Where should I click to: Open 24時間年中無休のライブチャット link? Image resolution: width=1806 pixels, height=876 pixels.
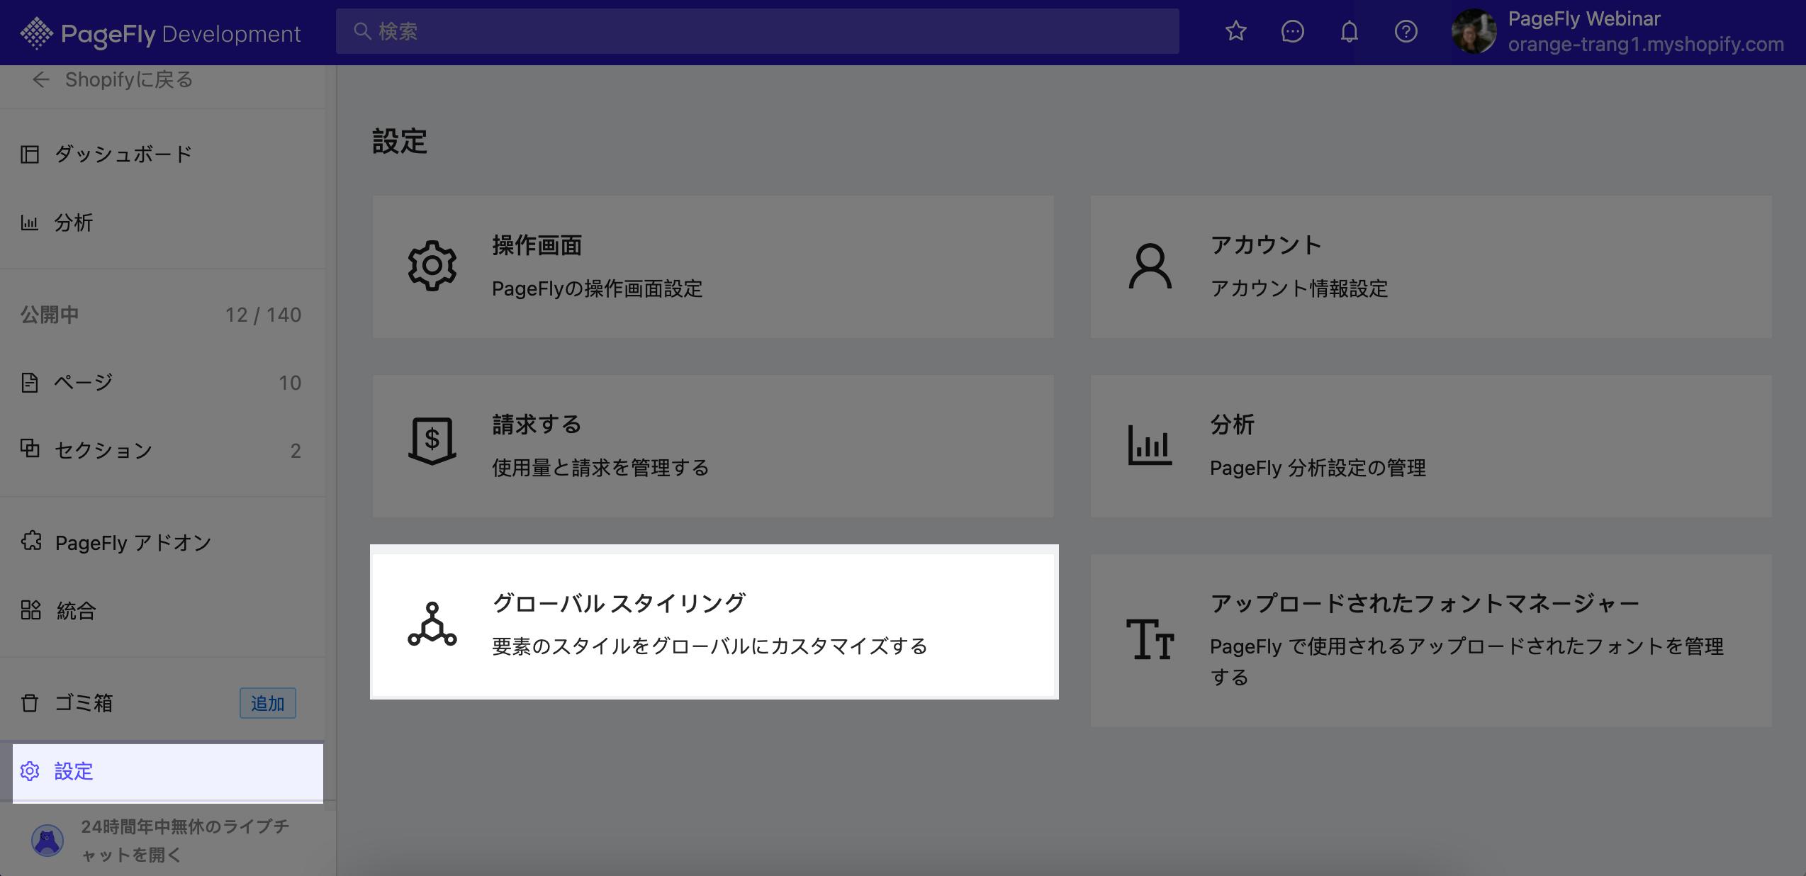coord(186,841)
